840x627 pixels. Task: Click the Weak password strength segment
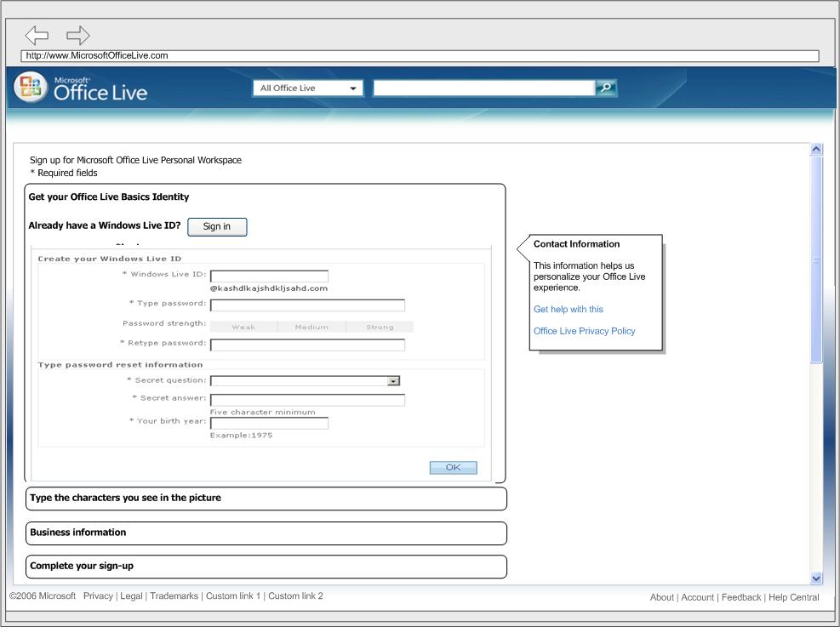(x=243, y=328)
